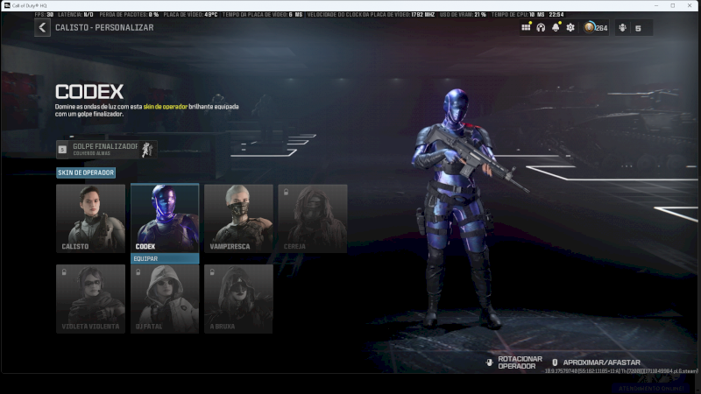Select the locked A Bruxa skin
Image resolution: width=701 pixels, height=394 pixels.
238,299
